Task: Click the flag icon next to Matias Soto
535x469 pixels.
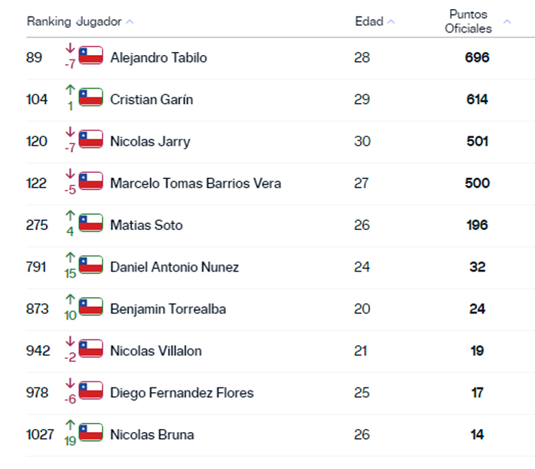Action: click(90, 223)
